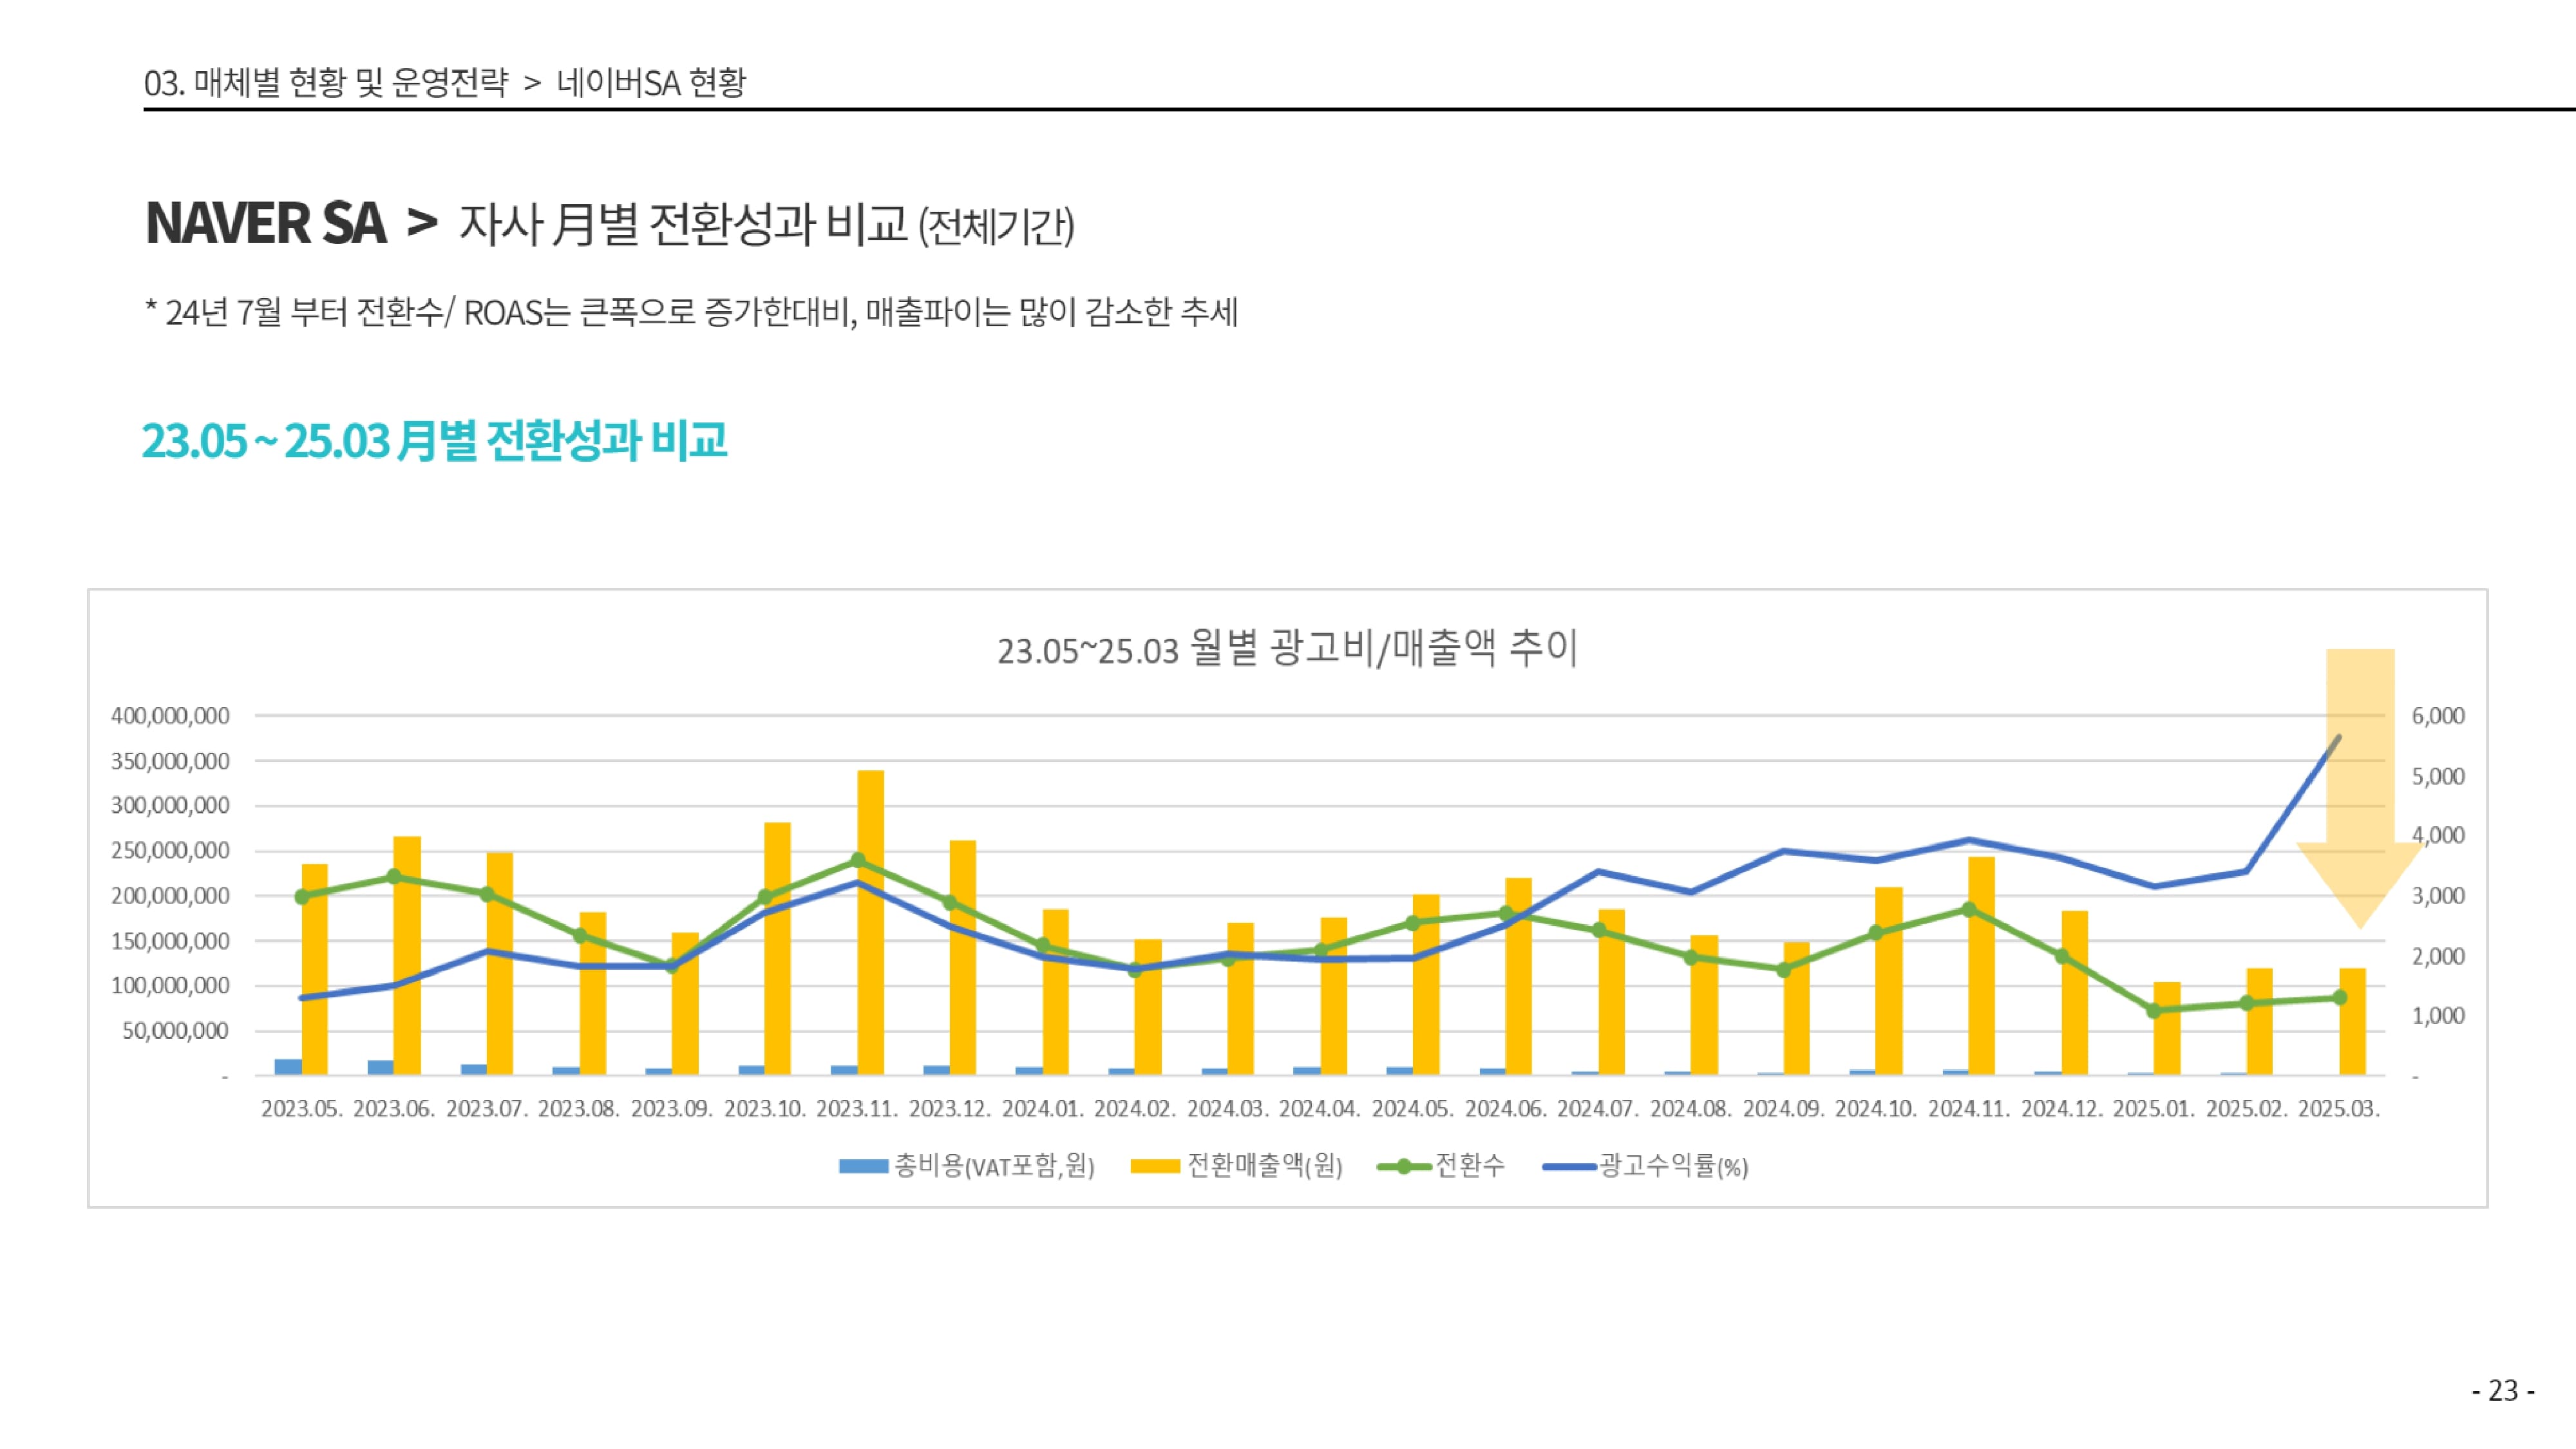2576x1449 pixels.
Task: Click the right axis value '5,000'
Action: click(2438, 776)
